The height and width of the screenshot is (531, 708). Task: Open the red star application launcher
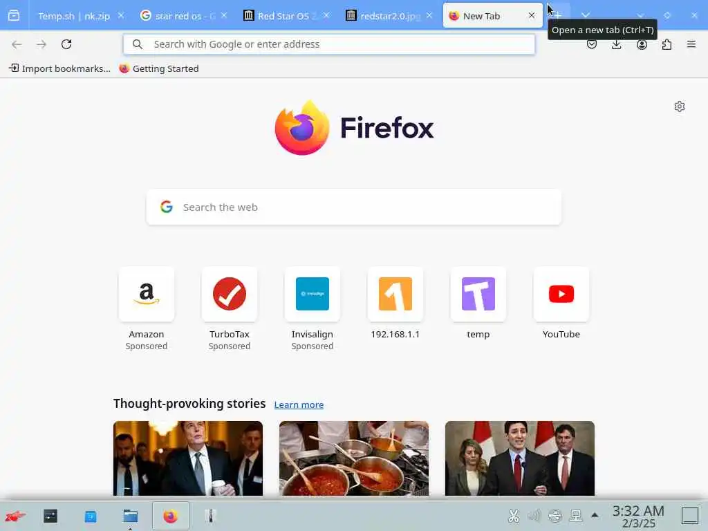tap(15, 516)
